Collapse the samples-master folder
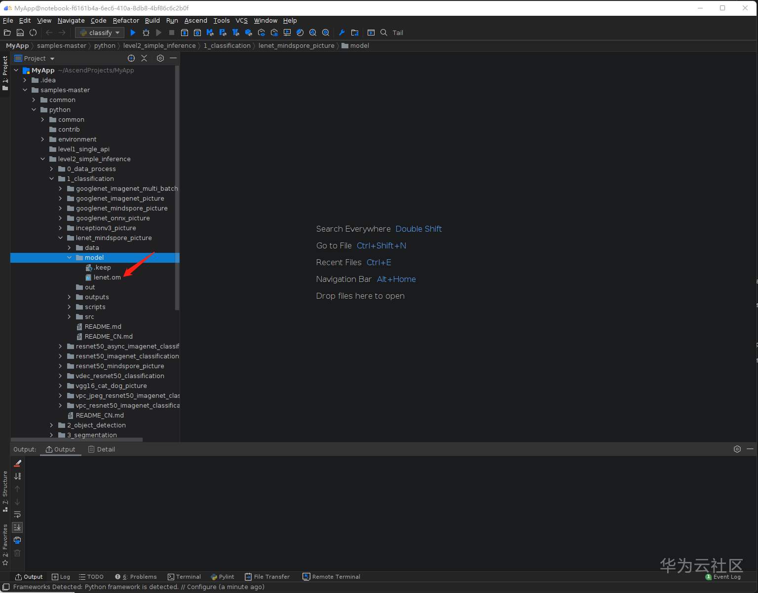758x593 pixels. 25,90
